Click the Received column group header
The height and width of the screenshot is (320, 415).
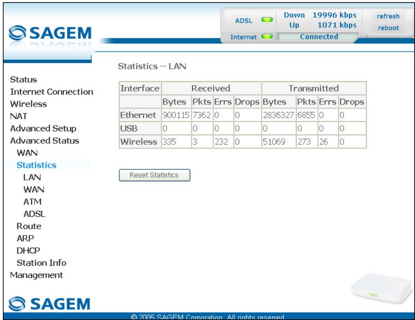pos(211,88)
